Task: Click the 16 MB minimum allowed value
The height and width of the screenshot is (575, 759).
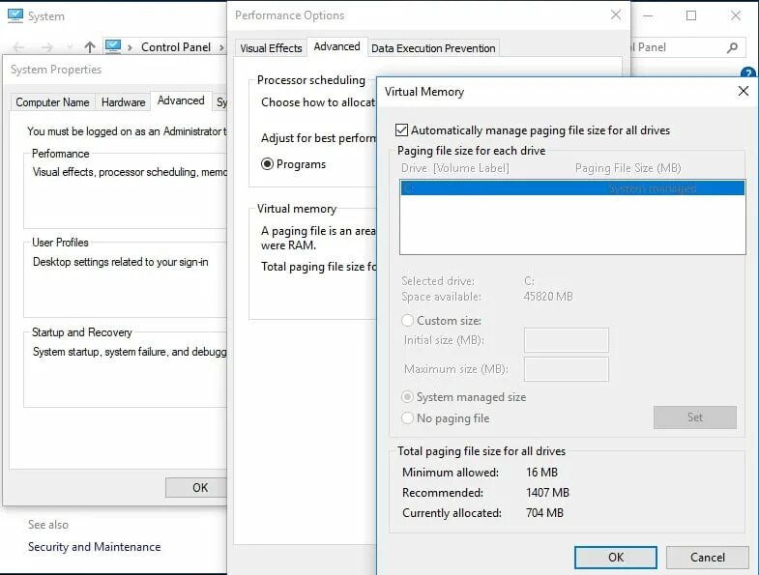Action: point(541,473)
